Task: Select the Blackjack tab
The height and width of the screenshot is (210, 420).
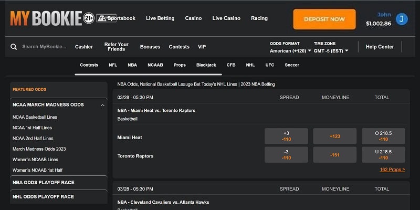Action: tap(206, 65)
